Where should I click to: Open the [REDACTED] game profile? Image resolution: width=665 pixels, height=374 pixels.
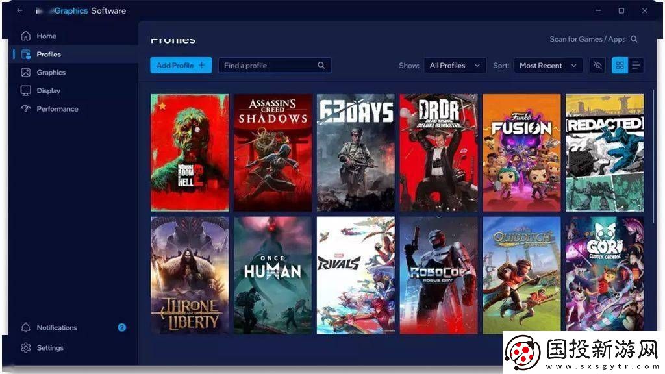(x=605, y=153)
